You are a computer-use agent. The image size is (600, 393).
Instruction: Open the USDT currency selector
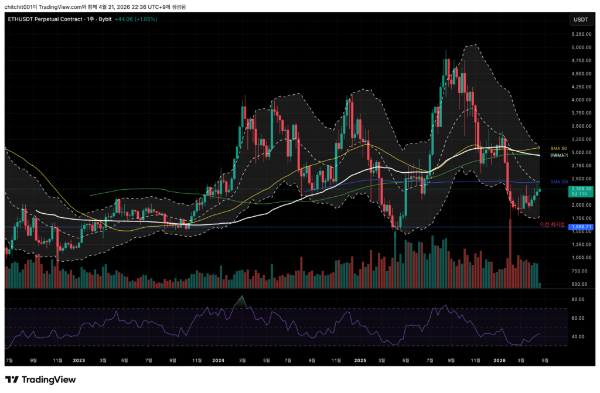(x=580, y=19)
